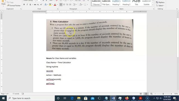This screenshot has width=179, height=101.
Task: Toggle italic formatting
Action: pos(27,4)
